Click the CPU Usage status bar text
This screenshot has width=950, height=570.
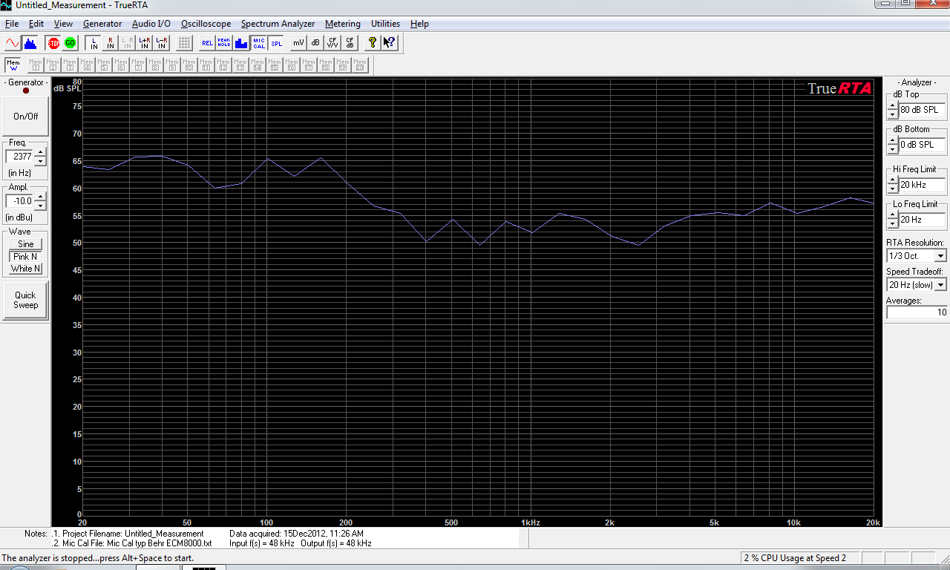click(795, 558)
